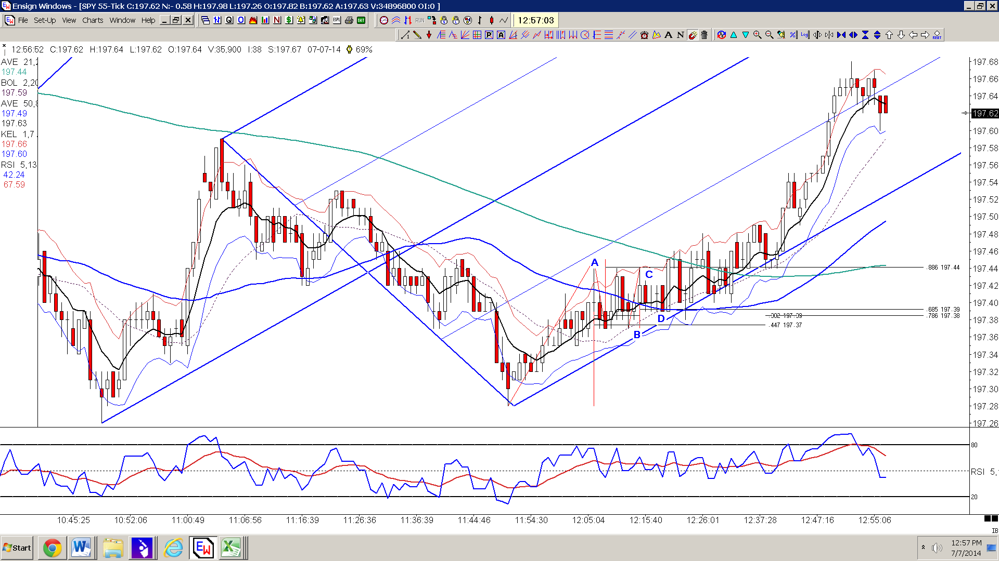Click the red clock icon
The image size is (999, 561).
[x=384, y=20]
